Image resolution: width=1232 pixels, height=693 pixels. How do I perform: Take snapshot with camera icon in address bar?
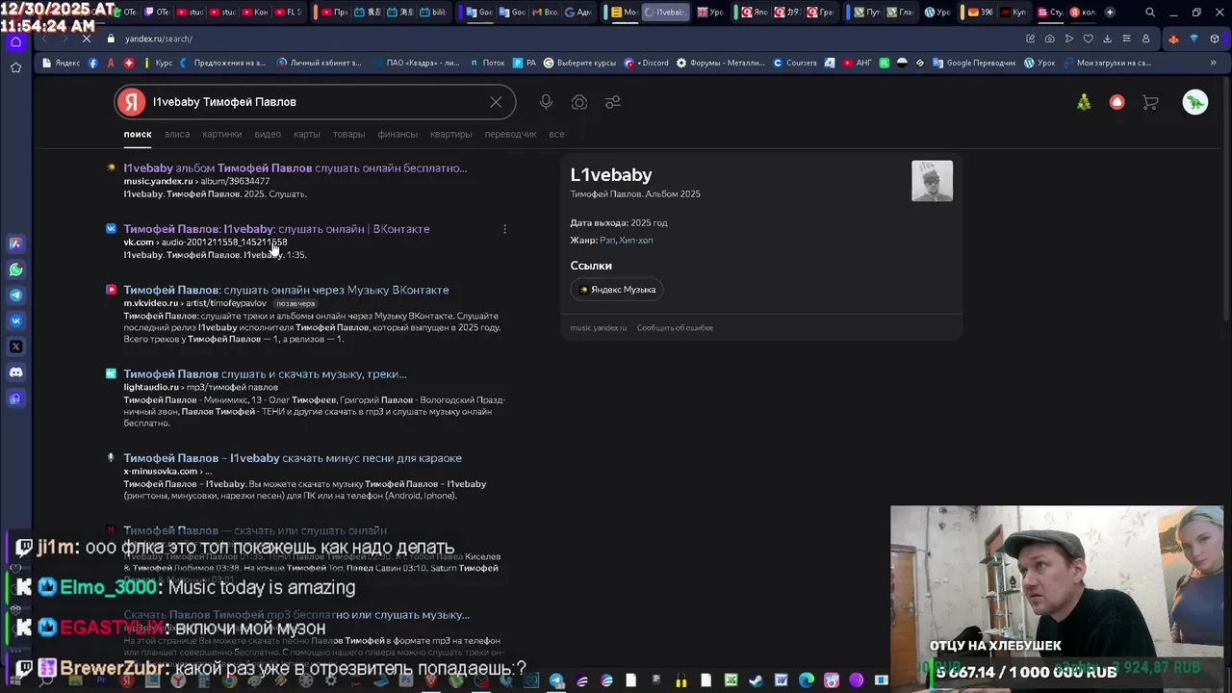coord(1049,38)
